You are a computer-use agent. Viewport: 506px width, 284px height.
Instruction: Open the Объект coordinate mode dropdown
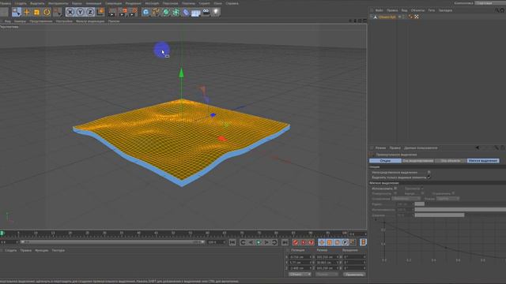(x=300, y=275)
